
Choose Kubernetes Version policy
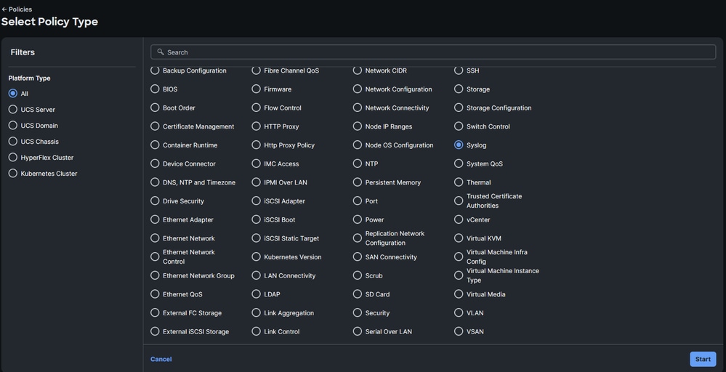pyautogui.click(x=256, y=256)
